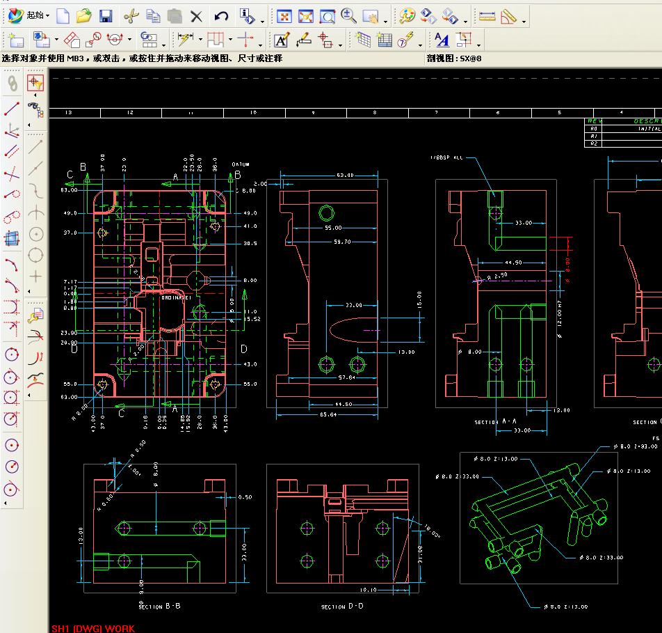Image resolution: width=662 pixels, height=633 pixels.
Task: Select the magnifier zoom in/out tool
Action: (348, 15)
